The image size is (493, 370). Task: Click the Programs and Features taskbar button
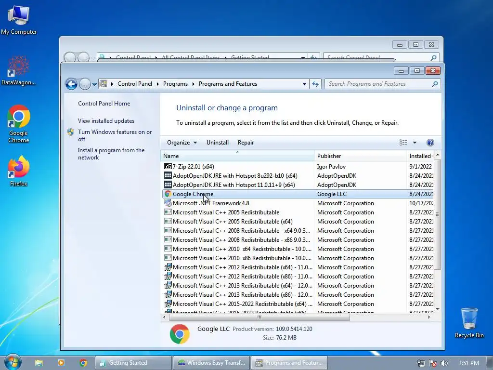pos(289,363)
